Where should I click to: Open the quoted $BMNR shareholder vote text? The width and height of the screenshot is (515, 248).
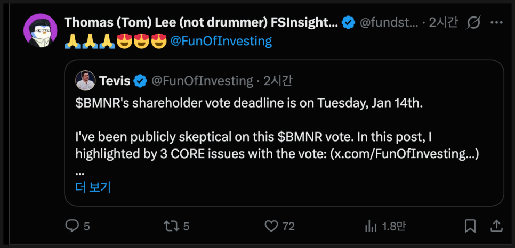coord(249,104)
